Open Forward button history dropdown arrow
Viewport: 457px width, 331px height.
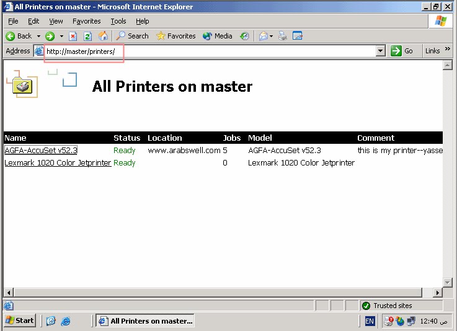(x=61, y=36)
